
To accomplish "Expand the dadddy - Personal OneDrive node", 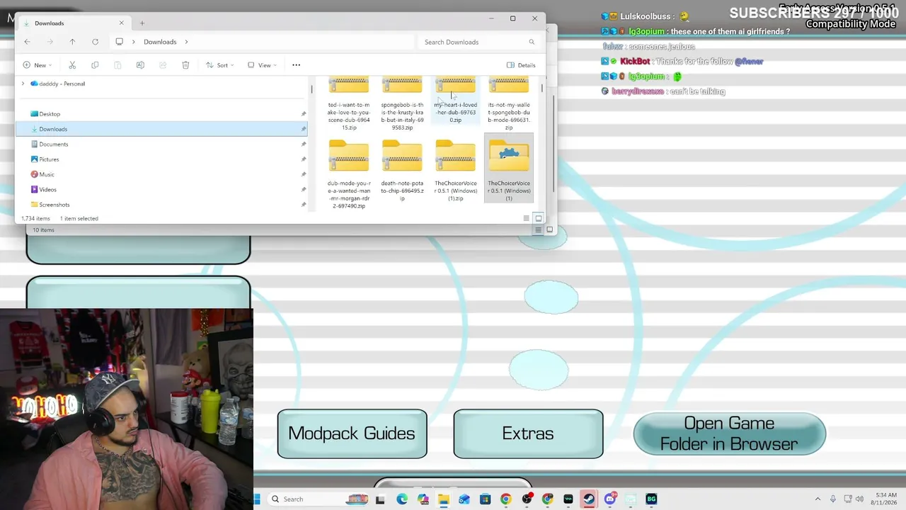I will coord(23,84).
